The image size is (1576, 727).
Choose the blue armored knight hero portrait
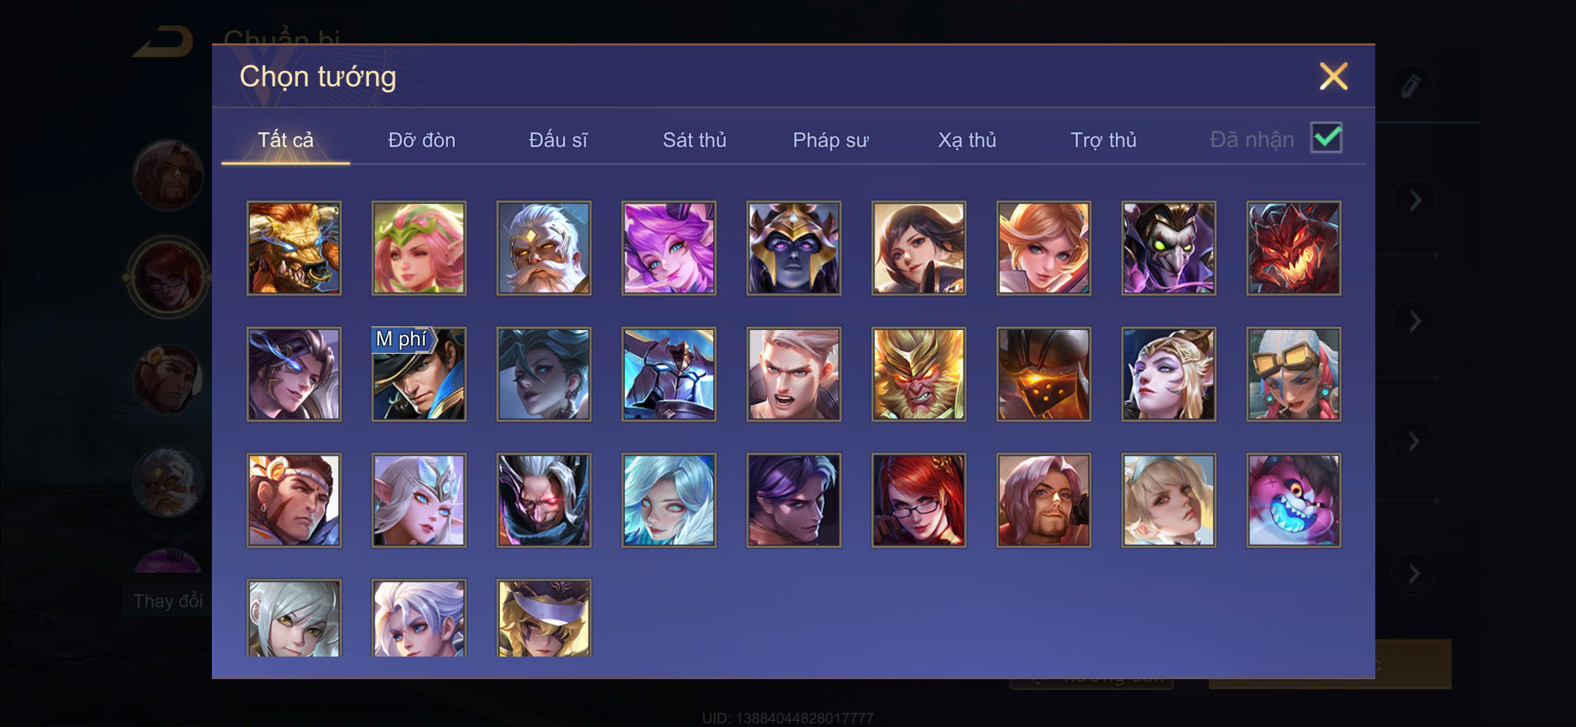coord(669,374)
